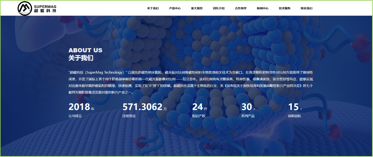
Task: Click the 15+ innovation team number
Action: click(x=293, y=107)
